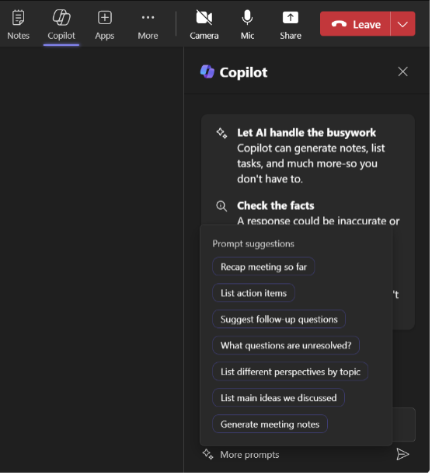Click "What questions are unresolved?" suggestion
This screenshot has width=432, height=475.
click(x=287, y=347)
